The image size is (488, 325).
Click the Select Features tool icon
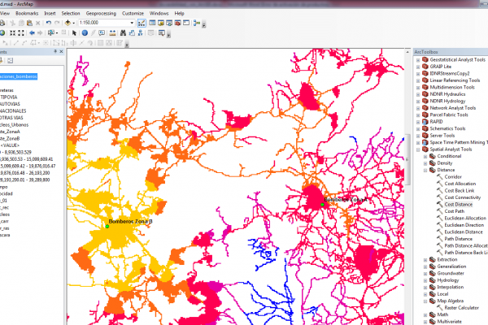pyautogui.click(x=51, y=32)
